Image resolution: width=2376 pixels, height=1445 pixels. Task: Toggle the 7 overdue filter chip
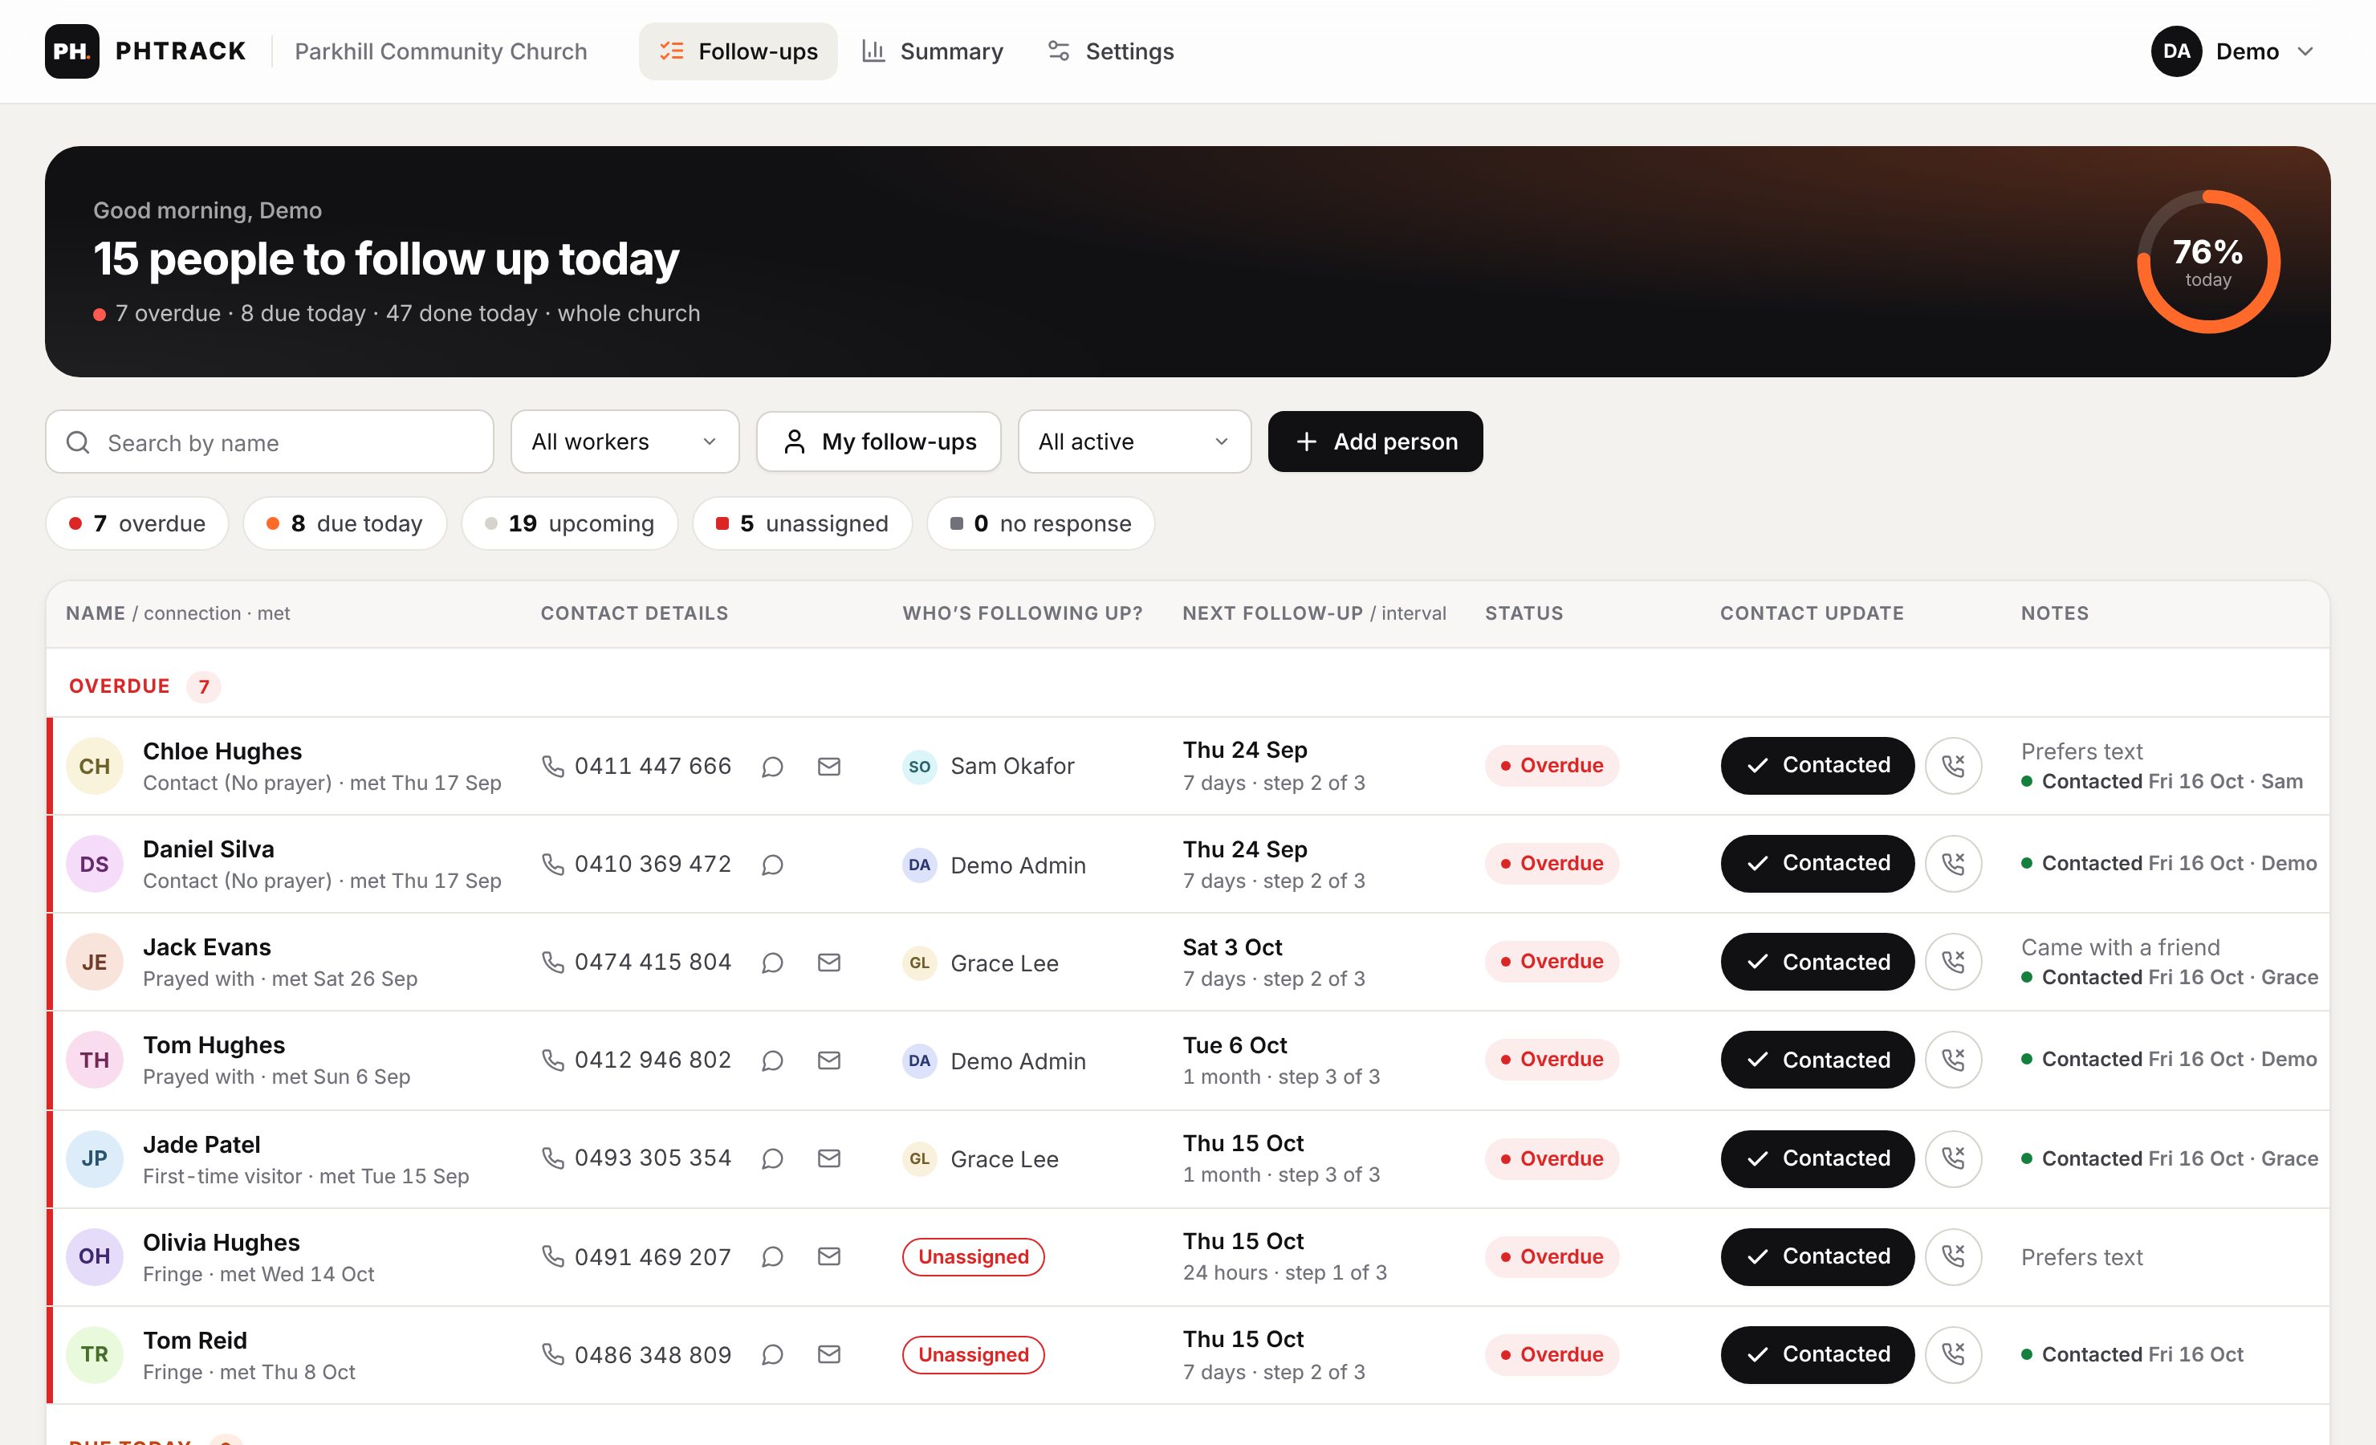pyautogui.click(x=137, y=523)
